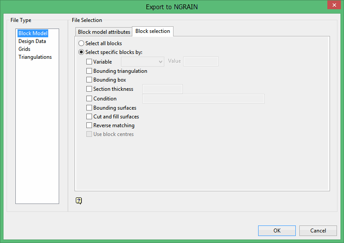Open the help icon below File Selection

tap(79, 200)
